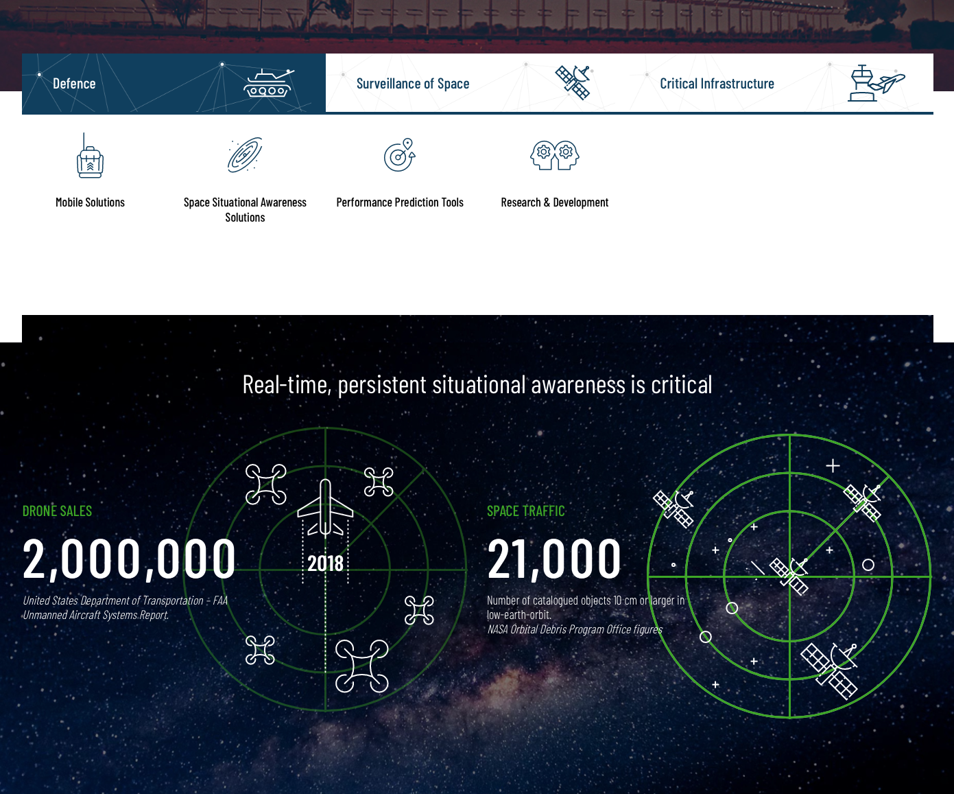954x794 pixels.
Task: Go to Performance Prediction Tools
Action: tap(400, 202)
